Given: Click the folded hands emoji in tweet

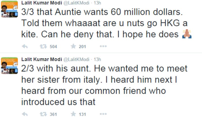Looking at the screenshot, I should tap(187, 34).
